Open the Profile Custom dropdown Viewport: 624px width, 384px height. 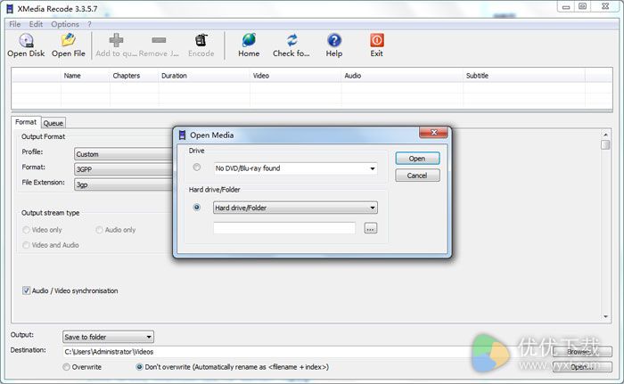coord(124,154)
